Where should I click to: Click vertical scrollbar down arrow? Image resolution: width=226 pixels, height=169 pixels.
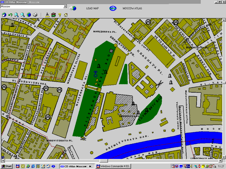click(224, 157)
